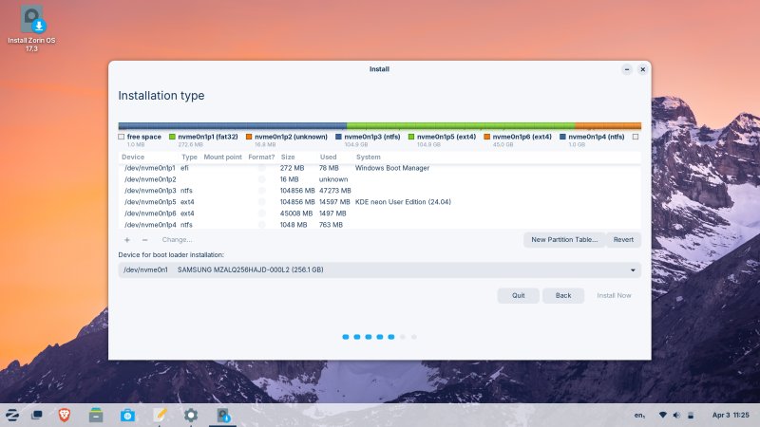
Task: Open keyboard language indicator in tray
Action: pyautogui.click(x=638, y=416)
